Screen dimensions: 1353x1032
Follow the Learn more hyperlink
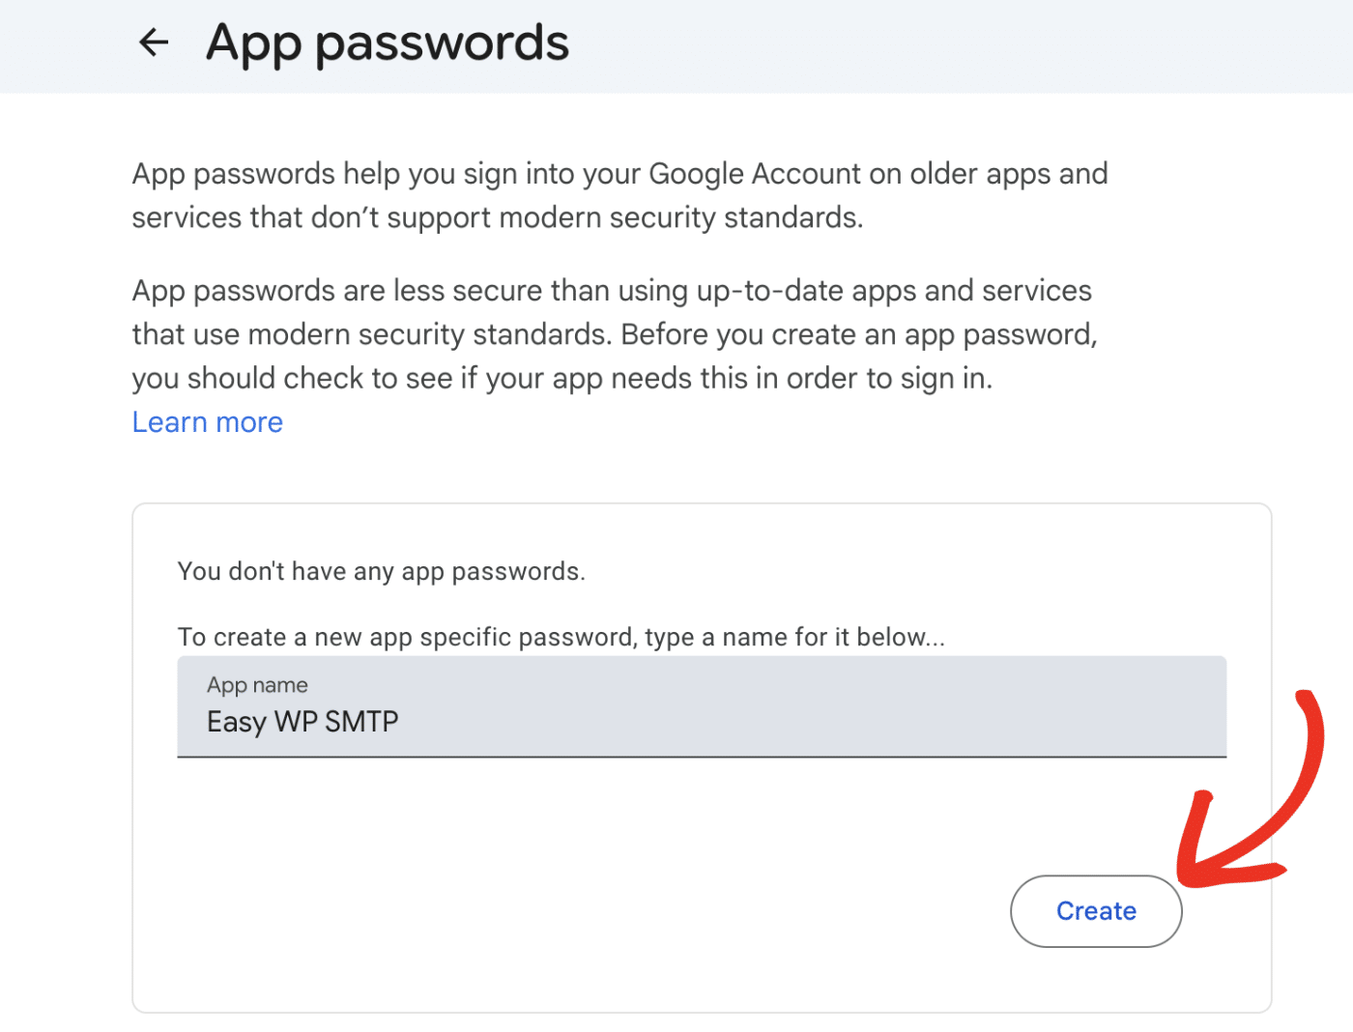click(x=207, y=422)
